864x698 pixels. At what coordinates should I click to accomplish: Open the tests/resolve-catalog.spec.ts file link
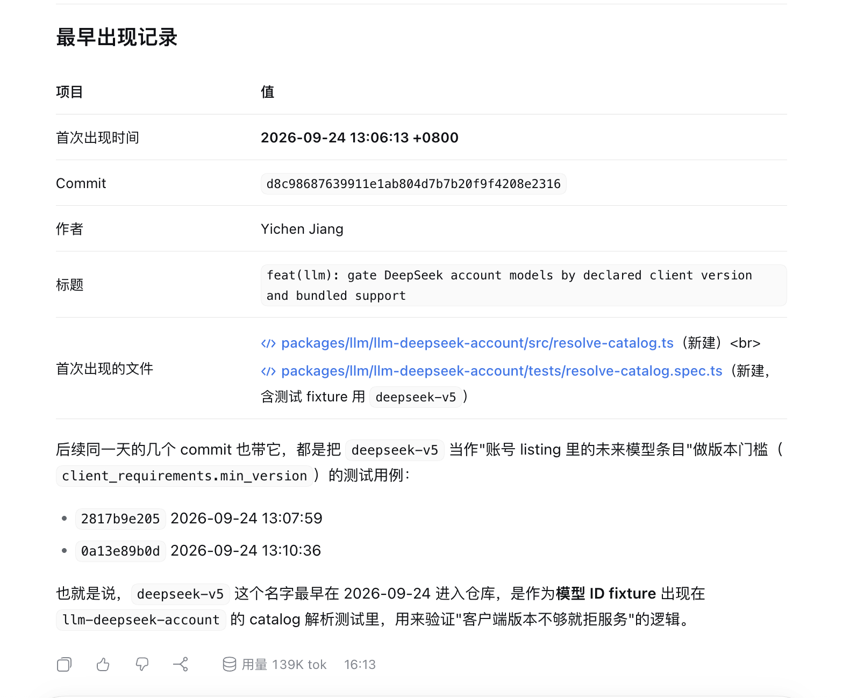click(502, 371)
